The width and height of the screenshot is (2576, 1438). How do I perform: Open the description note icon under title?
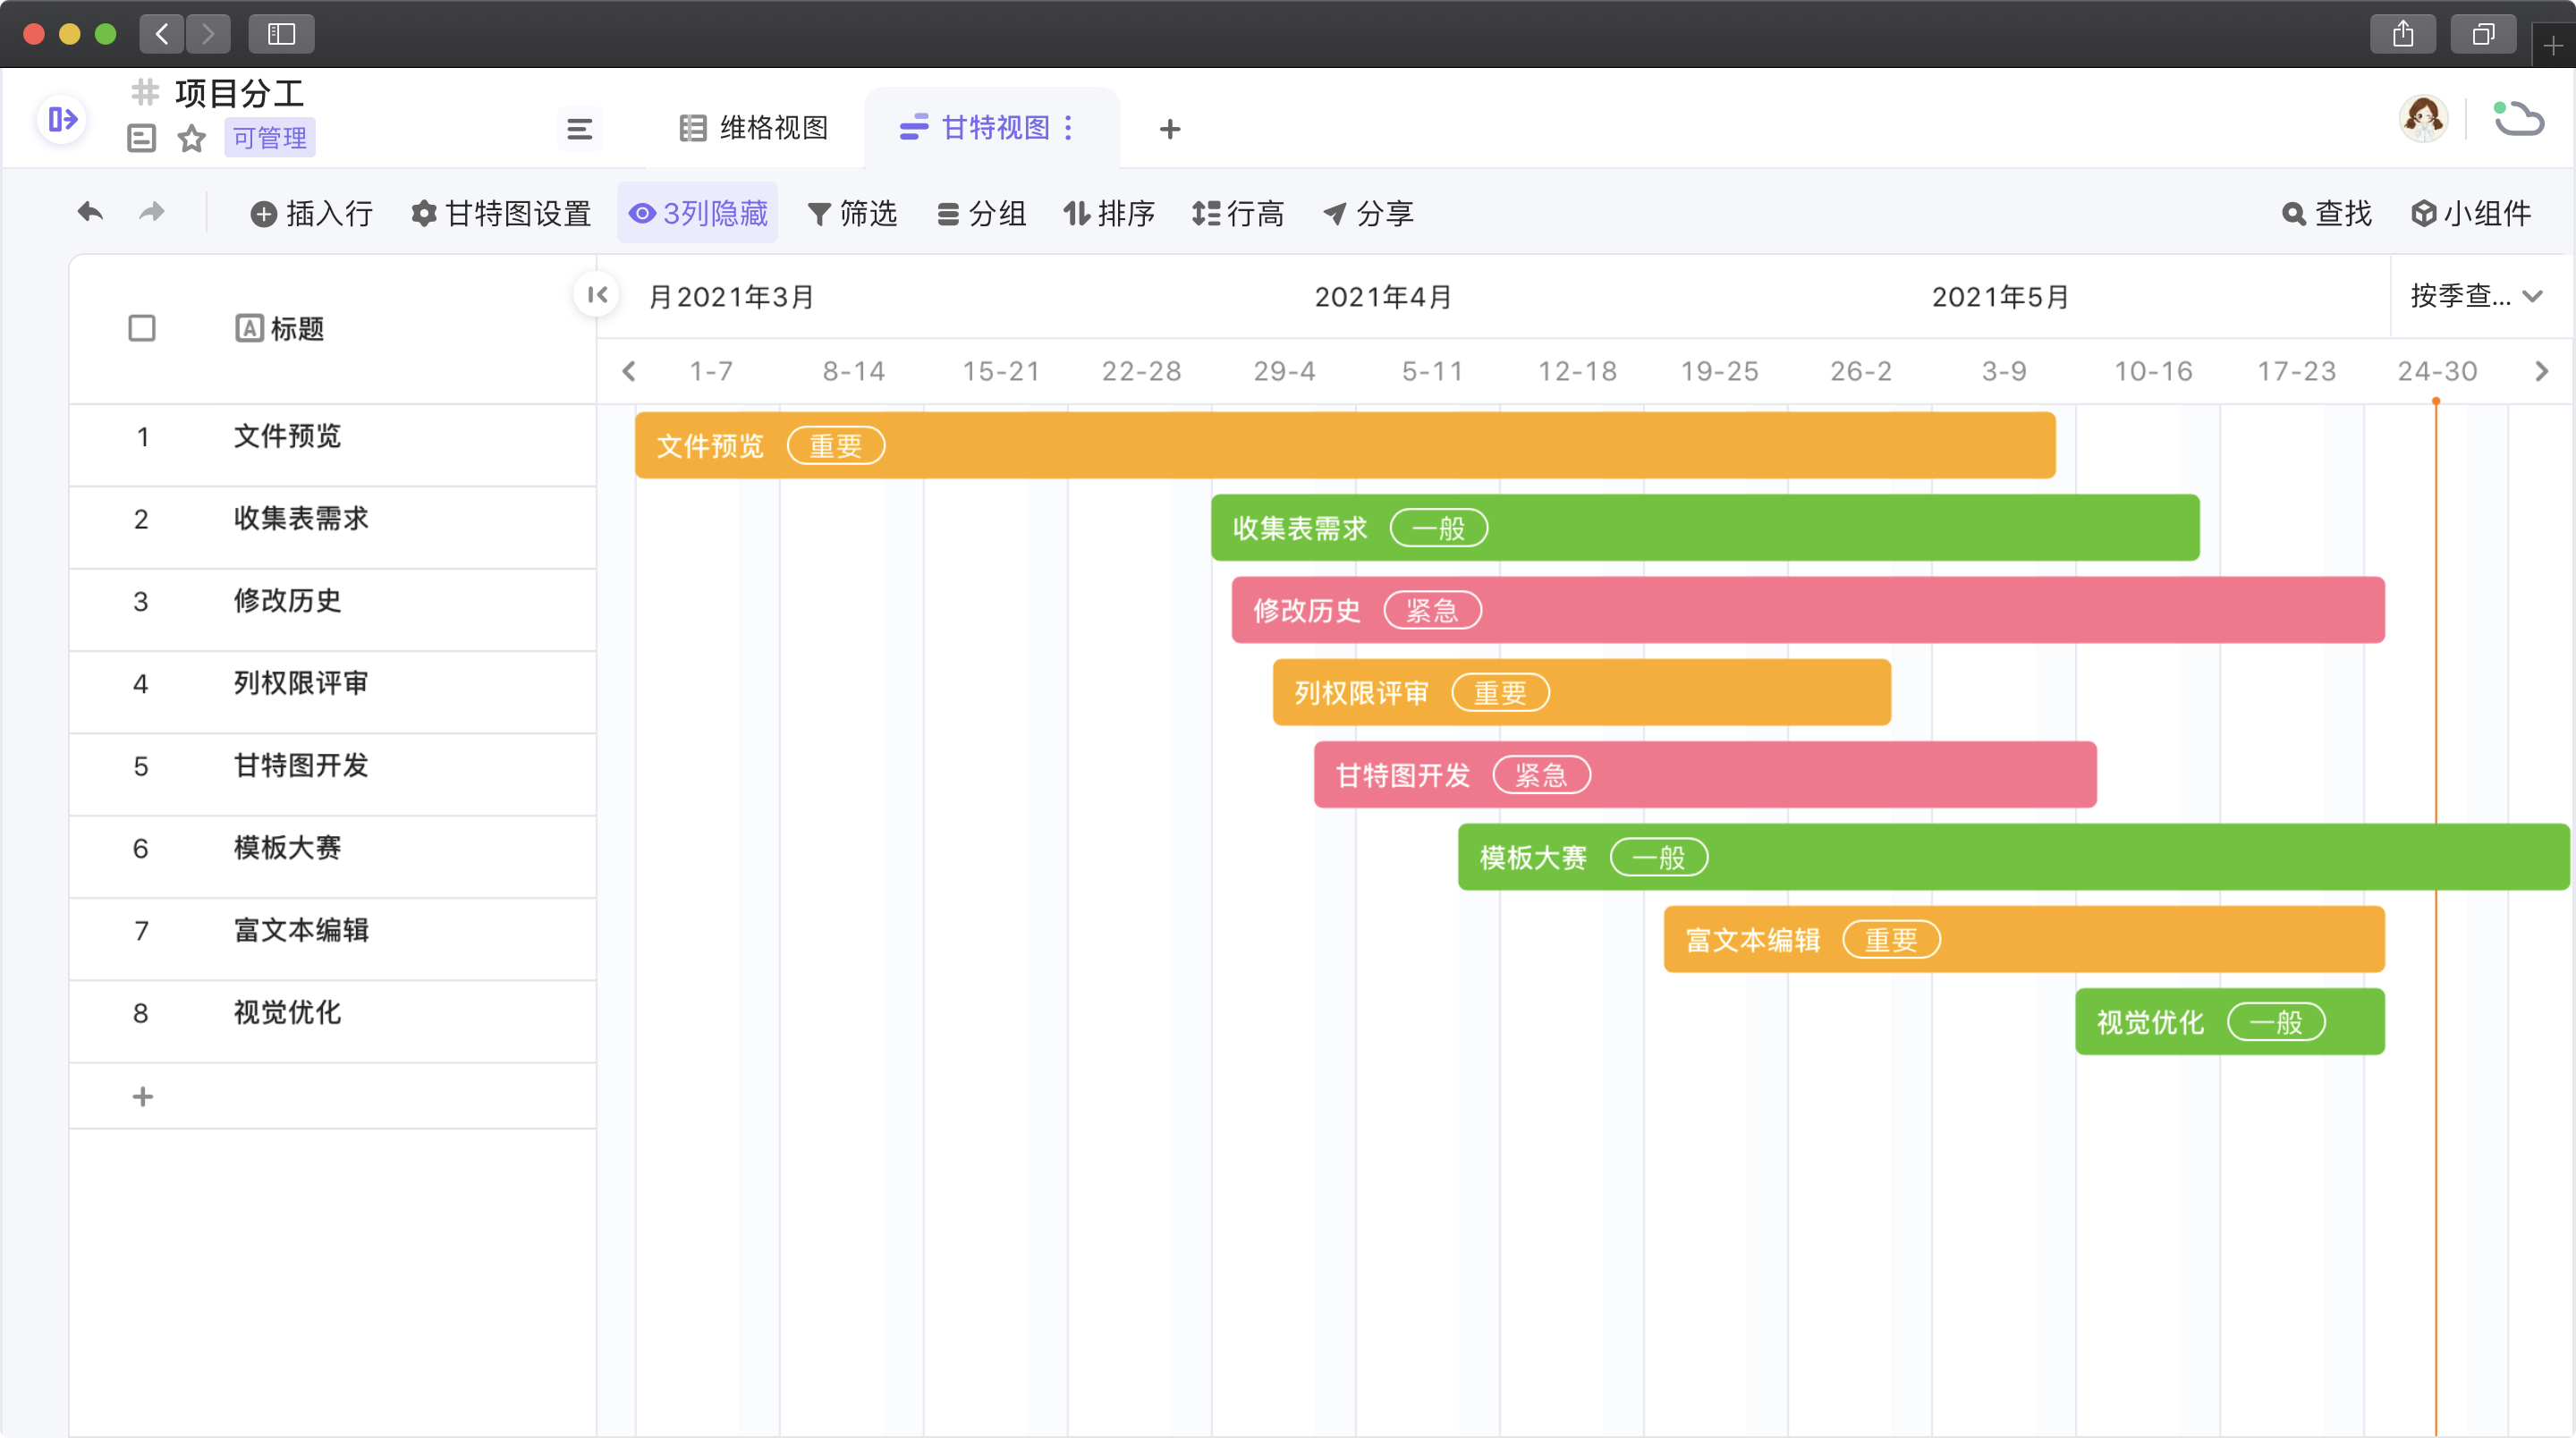point(142,138)
